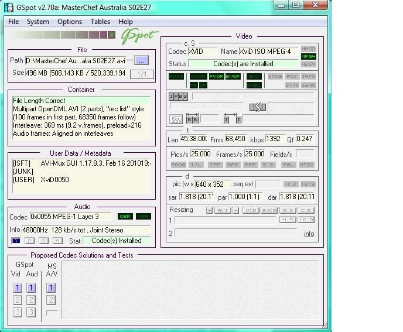This screenshot has height=332, width=403.
Task: Select audio stream 2 button
Action: (x=29, y=241)
